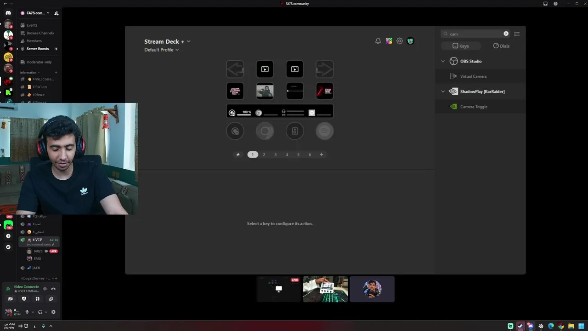
Task: Switch to Stream Deck page 6
Action: 310,154
